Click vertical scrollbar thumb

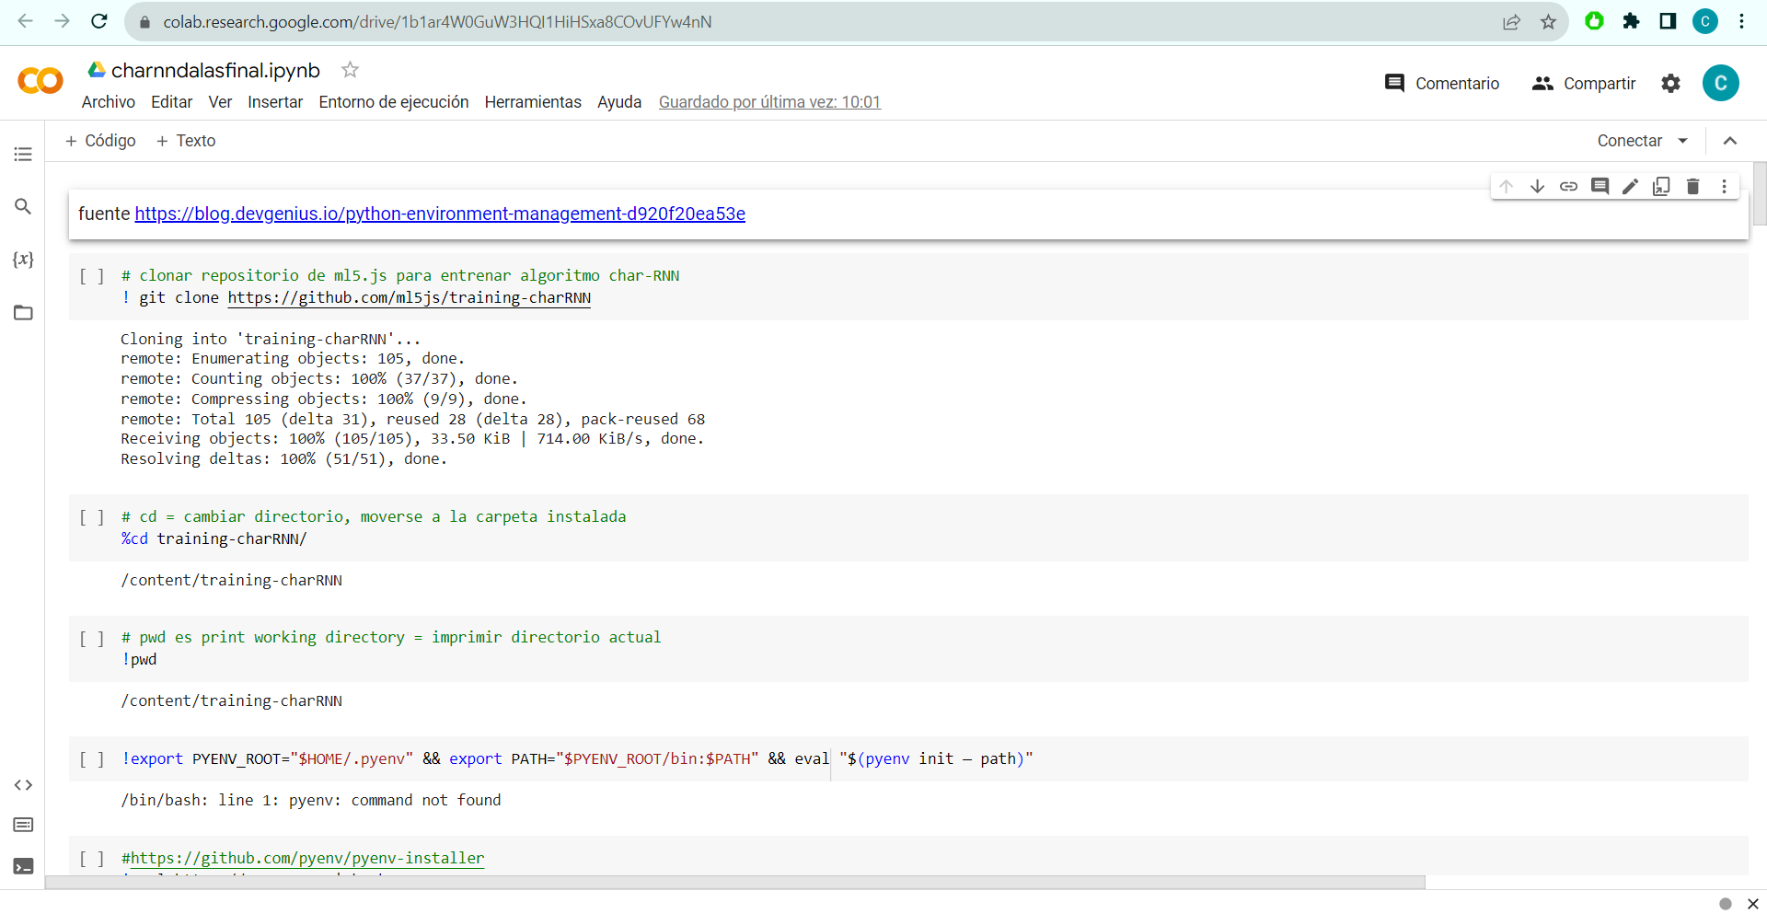pos(1760,193)
